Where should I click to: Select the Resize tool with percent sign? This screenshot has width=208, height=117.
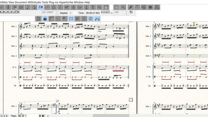(x=99, y=7)
